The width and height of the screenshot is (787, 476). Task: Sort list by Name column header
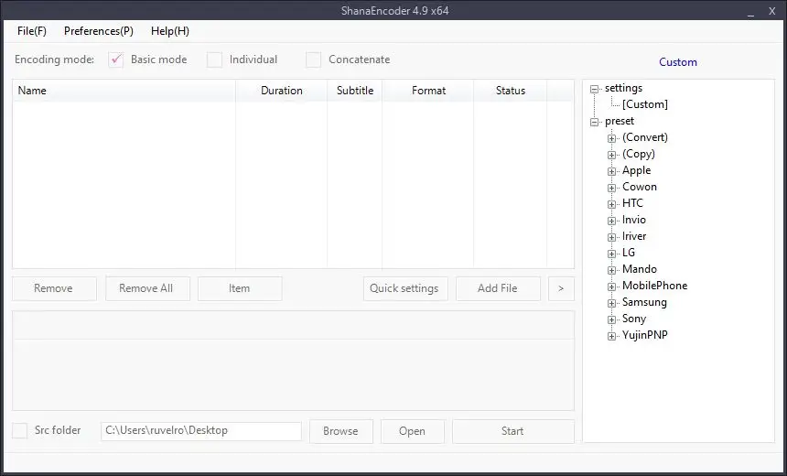(x=124, y=91)
